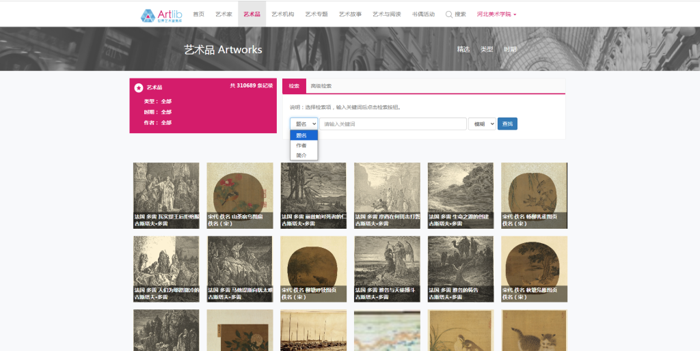
Task: Click the 时期 link in the banner
Action: point(510,49)
